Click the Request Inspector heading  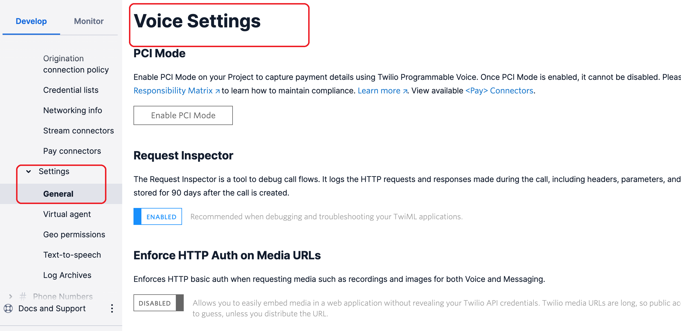click(183, 155)
